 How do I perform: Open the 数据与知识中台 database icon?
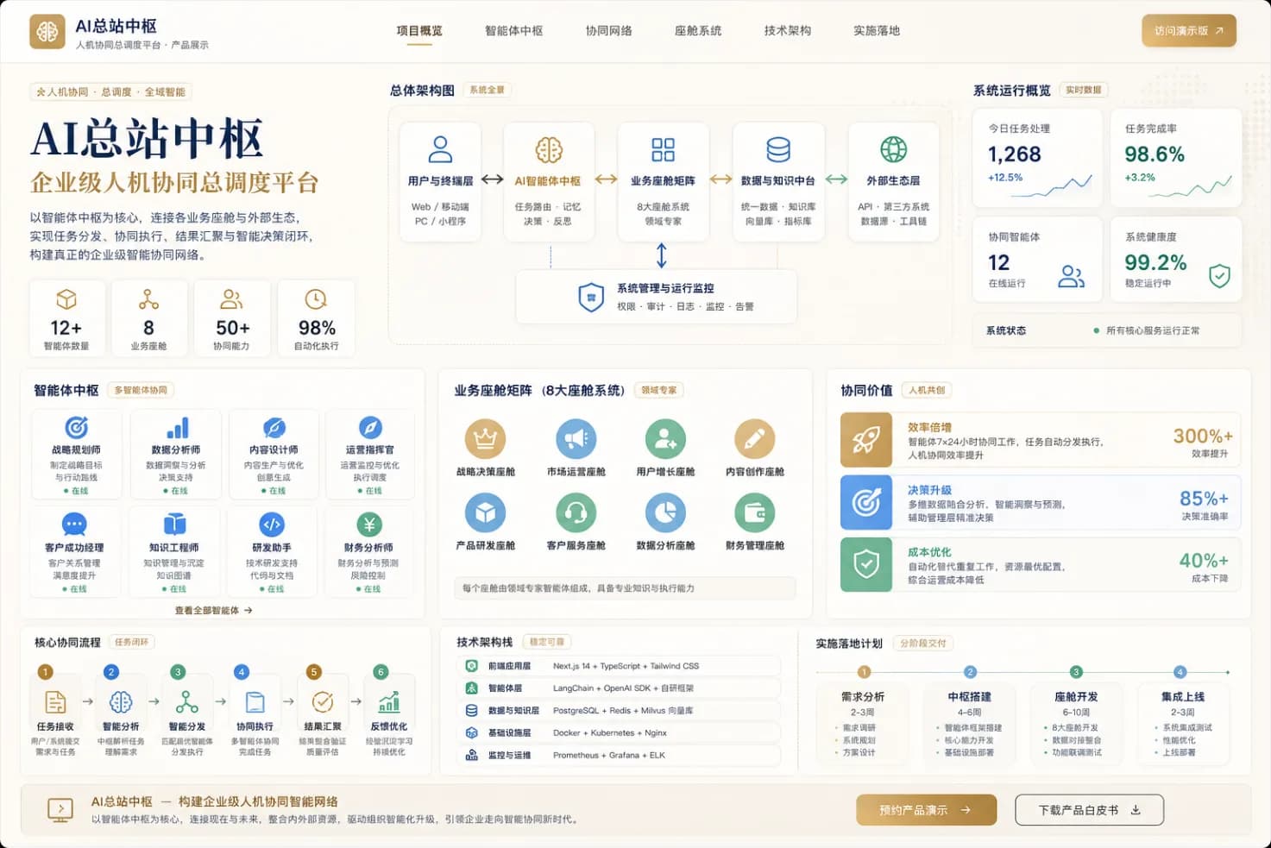pyautogui.click(x=778, y=149)
